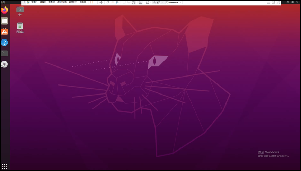Open the Help icon in the dock
301x171 pixels.
(5, 43)
